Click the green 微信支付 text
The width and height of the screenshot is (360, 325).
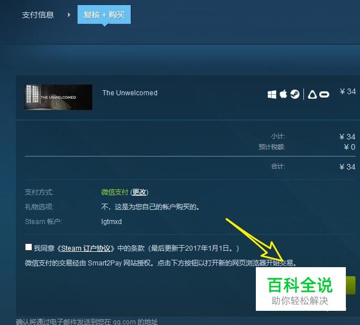coord(114,192)
